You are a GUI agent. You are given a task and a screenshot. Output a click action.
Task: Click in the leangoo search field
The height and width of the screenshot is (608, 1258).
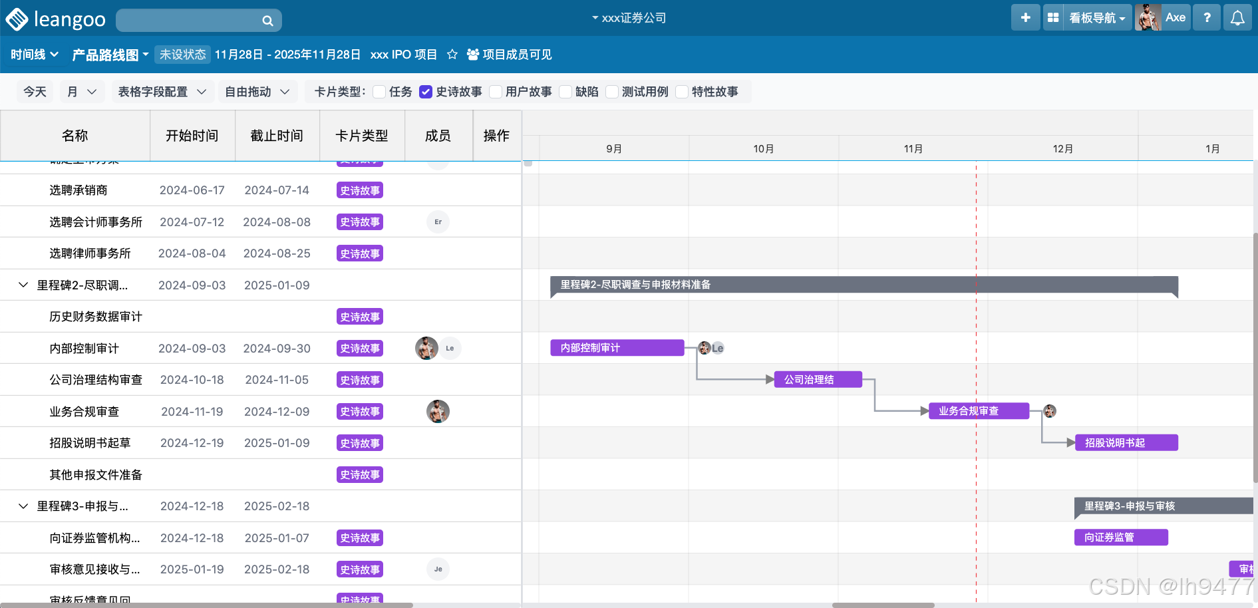pos(198,21)
